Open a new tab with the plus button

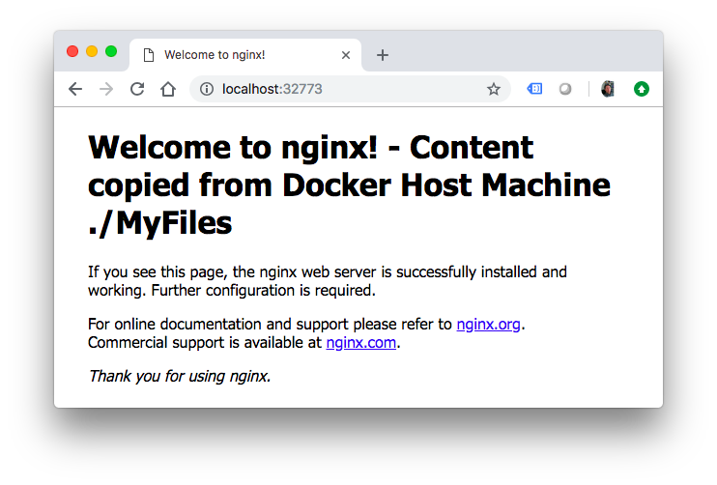point(383,55)
